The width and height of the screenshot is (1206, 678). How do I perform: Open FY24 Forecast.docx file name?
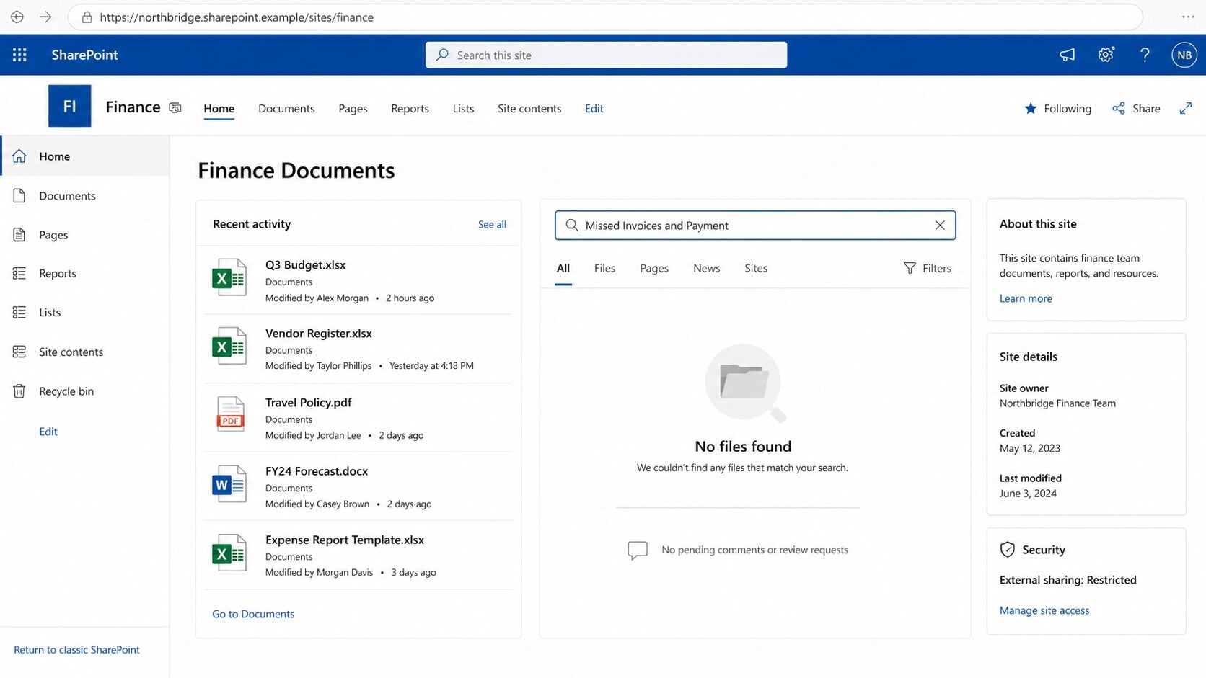pyautogui.click(x=317, y=470)
